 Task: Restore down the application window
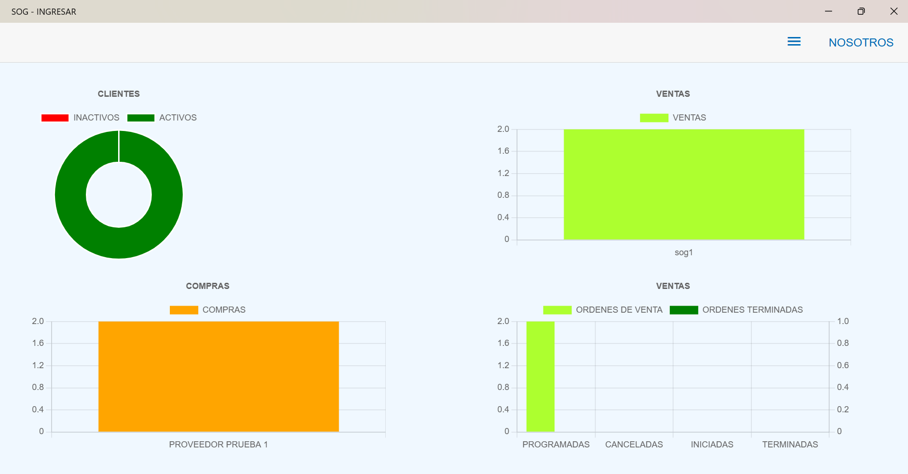click(x=861, y=11)
